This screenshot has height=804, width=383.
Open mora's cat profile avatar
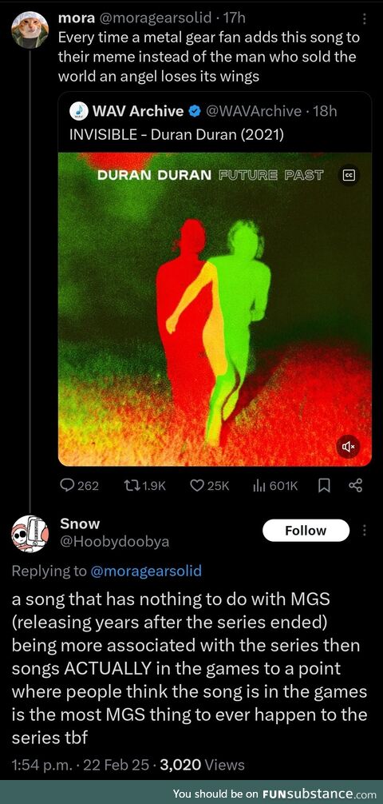point(30,30)
